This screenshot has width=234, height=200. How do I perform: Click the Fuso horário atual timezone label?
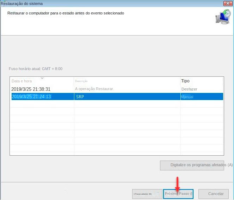click(36, 69)
